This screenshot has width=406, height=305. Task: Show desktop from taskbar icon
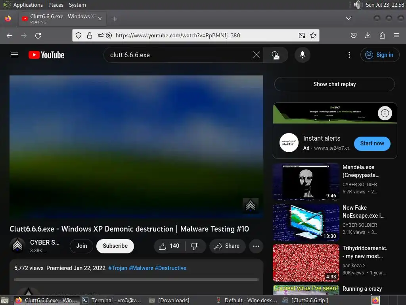tap(5, 300)
